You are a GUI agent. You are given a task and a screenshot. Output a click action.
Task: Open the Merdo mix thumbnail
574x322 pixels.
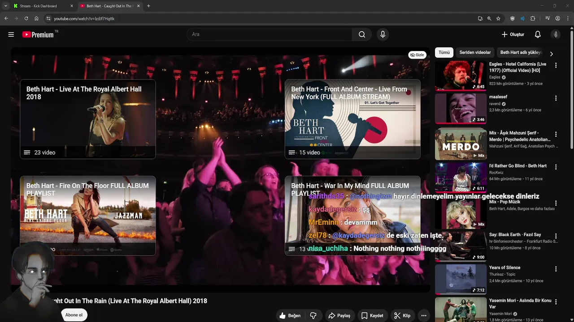(x=461, y=144)
